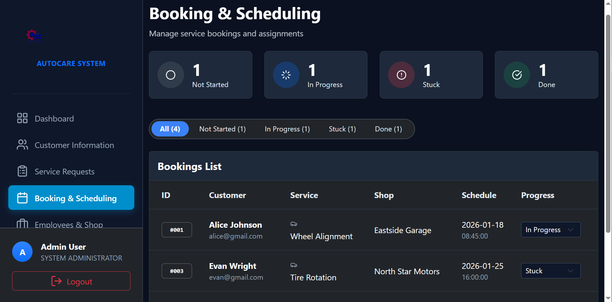This screenshot has width=612, height=302.
Task: Click the Bookings List heading
Action: coord(189,166)
